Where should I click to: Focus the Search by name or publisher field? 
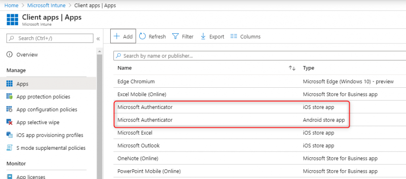point(260,56)
